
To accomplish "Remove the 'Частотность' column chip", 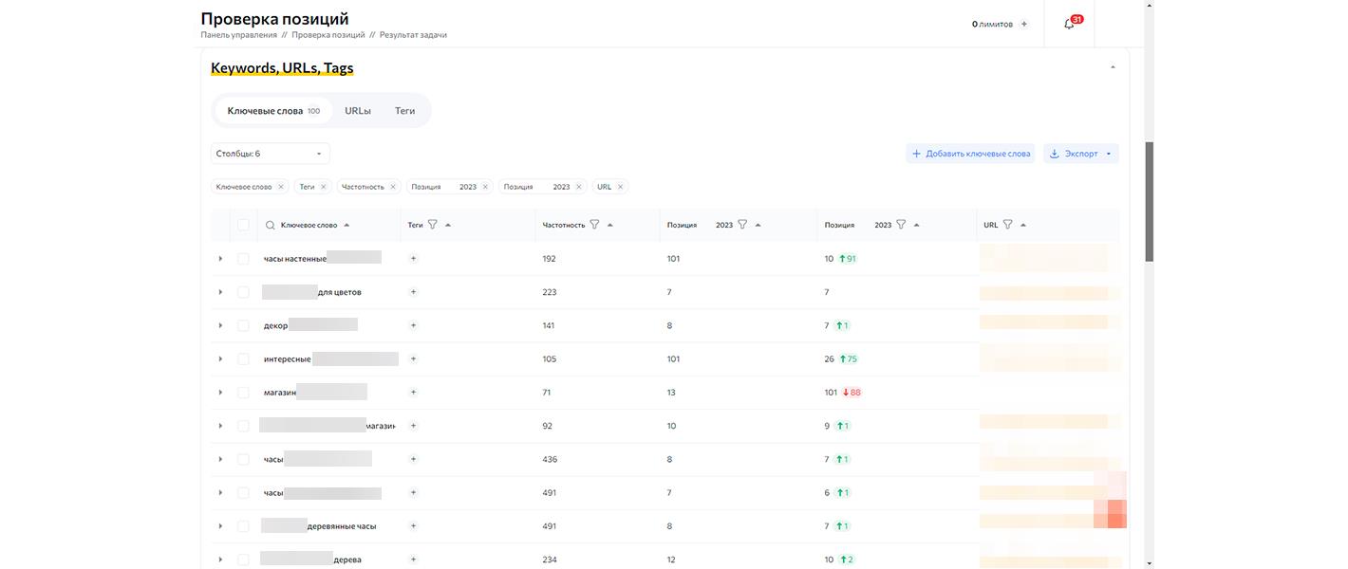I will [x=393, y=187].
